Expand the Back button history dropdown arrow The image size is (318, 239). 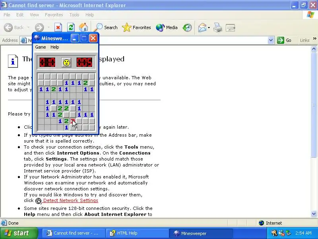(28, 27)
